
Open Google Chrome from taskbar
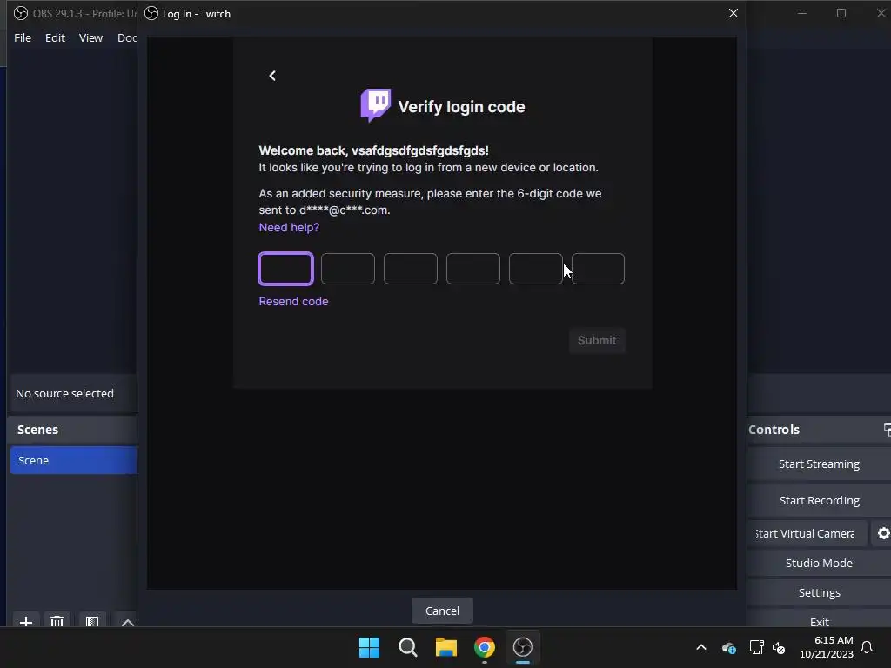click(484, 647)
